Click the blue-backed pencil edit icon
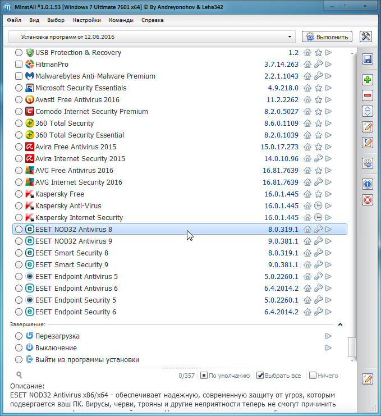The height and width of the screenshot is (416, 381). pos(368,143)
